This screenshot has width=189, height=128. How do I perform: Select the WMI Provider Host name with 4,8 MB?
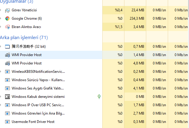coord(27,63)
